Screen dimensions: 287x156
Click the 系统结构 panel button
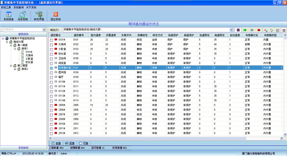click(x=23, y=147)
